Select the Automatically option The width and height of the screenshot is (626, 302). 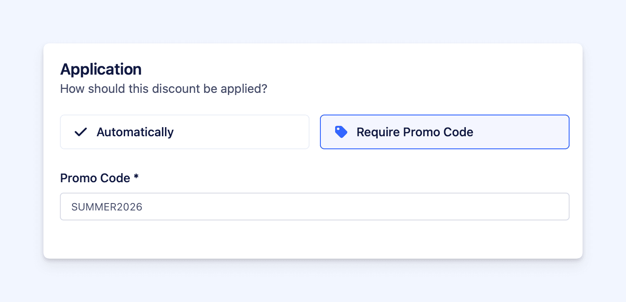click(x=185, y=132)
